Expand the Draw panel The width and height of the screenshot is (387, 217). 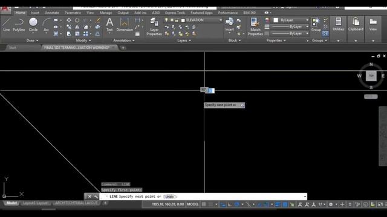(x=32, y=40)
